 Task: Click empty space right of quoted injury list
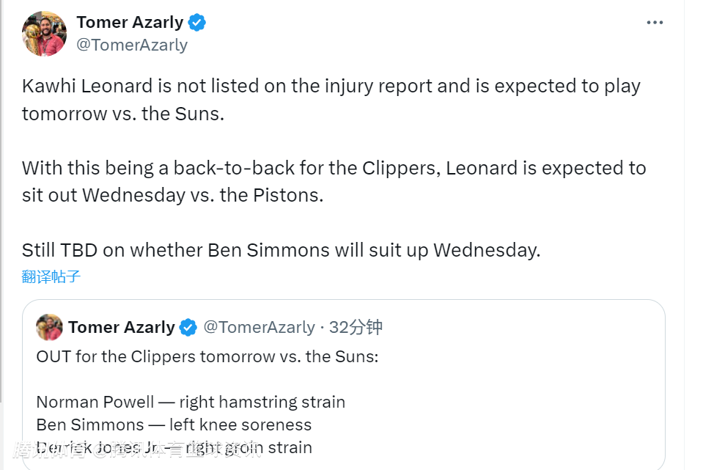coord(513,418)
